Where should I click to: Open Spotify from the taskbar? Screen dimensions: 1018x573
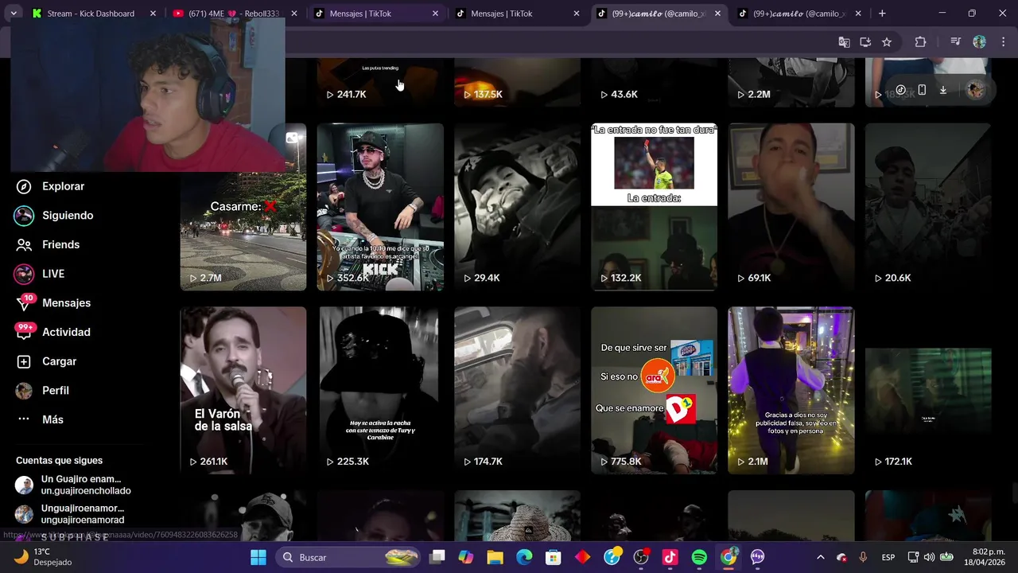click(x=699, y=557)
